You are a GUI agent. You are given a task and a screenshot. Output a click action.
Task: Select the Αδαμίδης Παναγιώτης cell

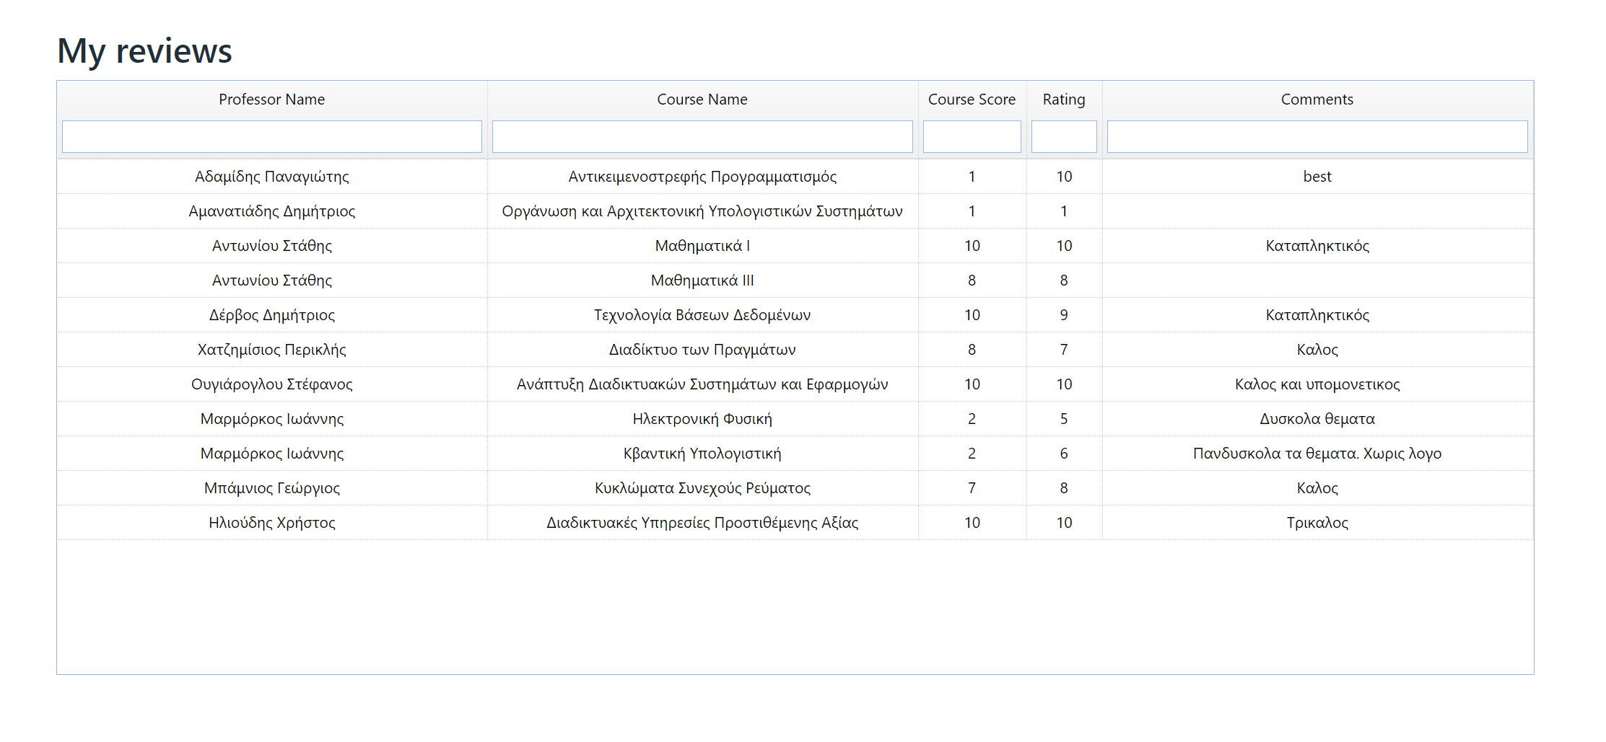click(x=272, y=177)
